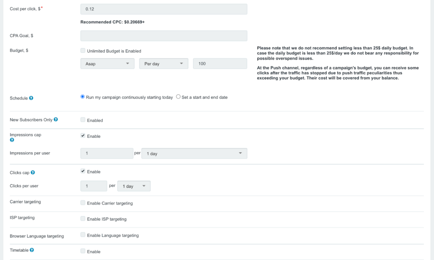Viewport: 434px width, 260px height.
Task: Check the Timetable Enable checkbox
Action: click(83, 251)
